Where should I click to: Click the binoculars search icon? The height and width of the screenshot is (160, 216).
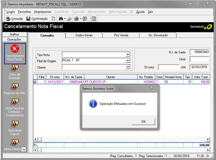point(61,19)
